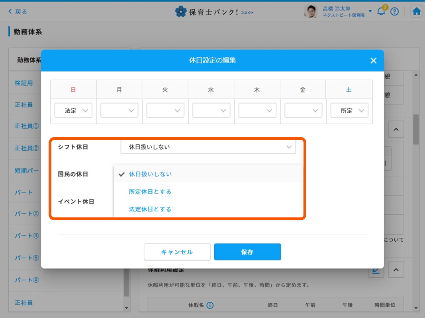The height and width of the screenshot is (318, 425).
Task: Select 所定休日とする option
Action: click(x=150, y=192)
